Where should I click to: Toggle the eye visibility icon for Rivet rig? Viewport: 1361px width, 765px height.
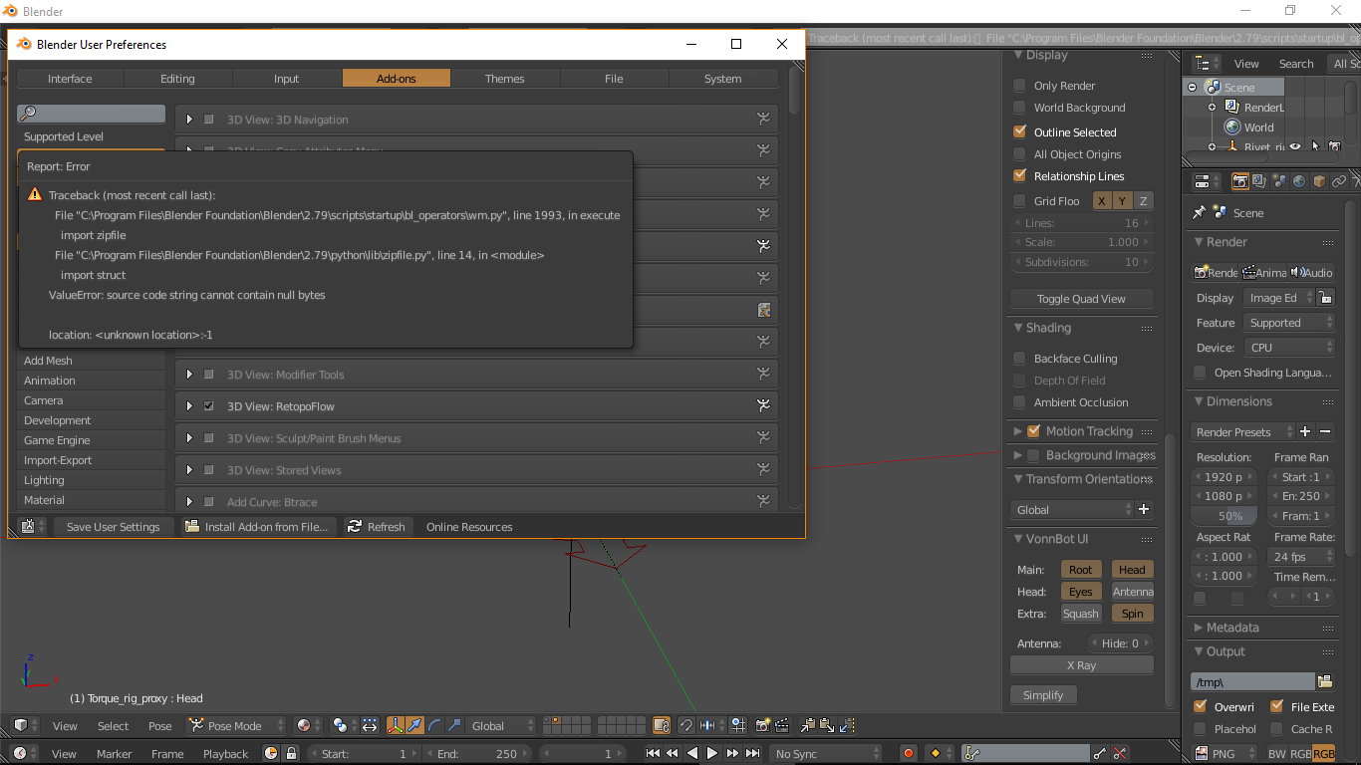(1295, 145)
